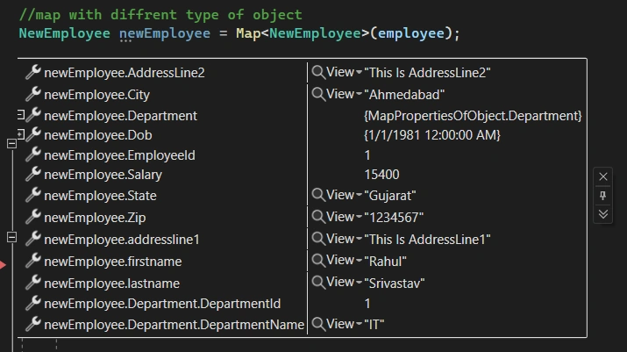This screenshot has height=352, width=627.
Task: Expand the newEmployee.Dob node
Action: (21, 134)
